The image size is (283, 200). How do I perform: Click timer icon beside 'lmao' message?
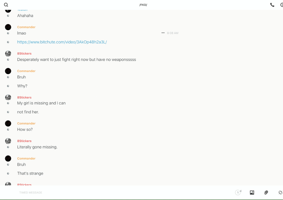(x=8, y=33)
